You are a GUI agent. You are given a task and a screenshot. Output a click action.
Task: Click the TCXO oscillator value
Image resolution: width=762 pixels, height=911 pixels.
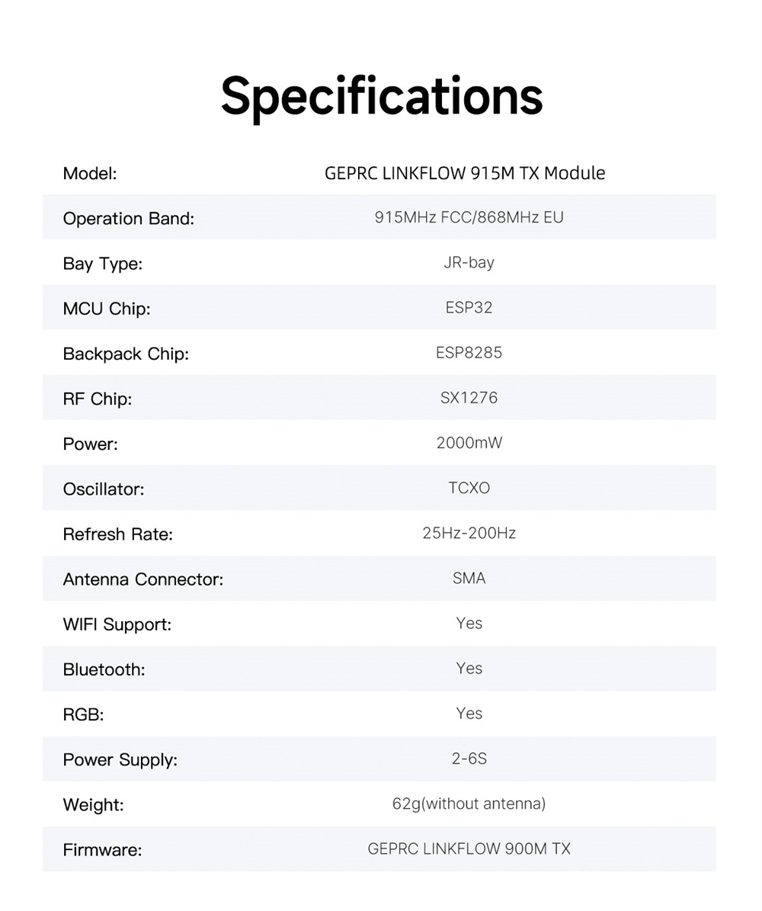469,488
